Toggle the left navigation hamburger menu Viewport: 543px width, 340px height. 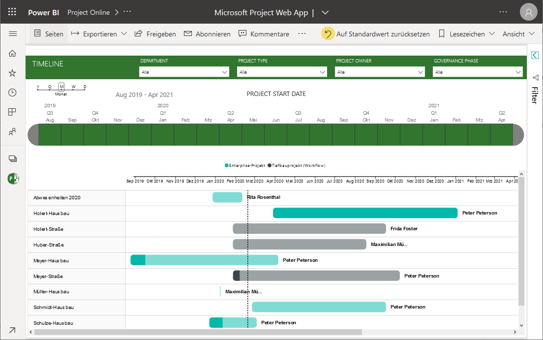tap(12, 33)
